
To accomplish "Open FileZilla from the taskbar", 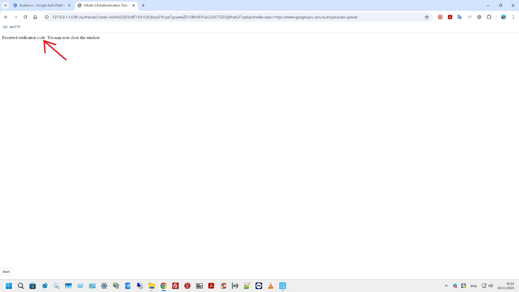I will [x=176, y=286].
